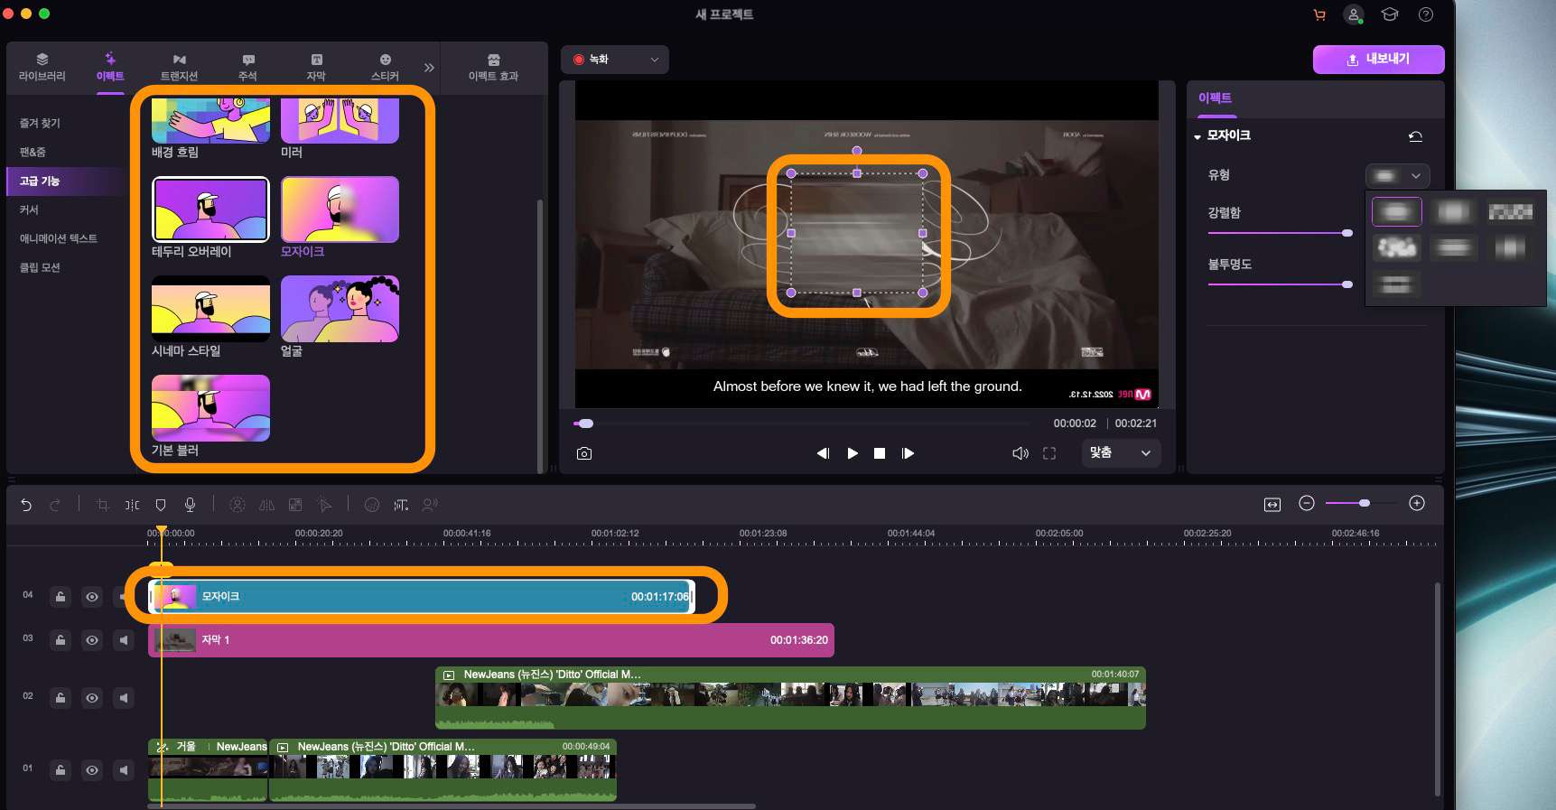Enter fullscreen preview mode

(1049, 453)
